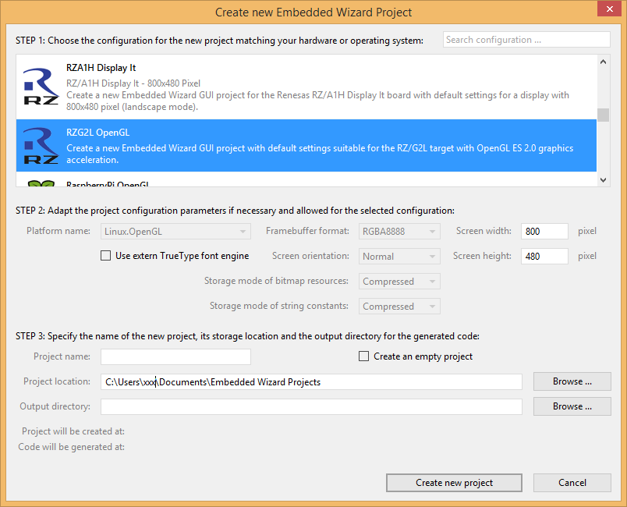Screen dimensions: 627x507
Task: Open the Platform name dropdown
Action: (175, 232)
